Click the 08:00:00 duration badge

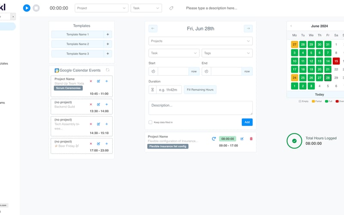coord(227,138)
